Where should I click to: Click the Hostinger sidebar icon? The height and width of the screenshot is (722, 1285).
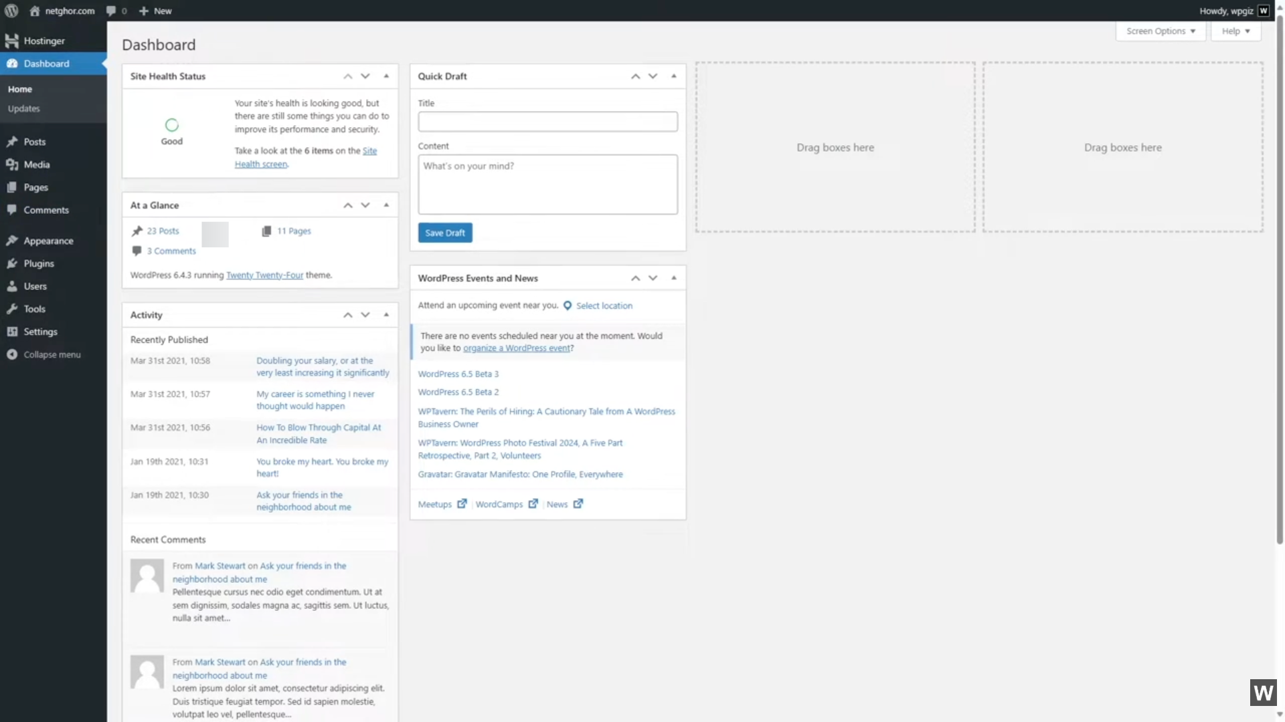point(12,41)
